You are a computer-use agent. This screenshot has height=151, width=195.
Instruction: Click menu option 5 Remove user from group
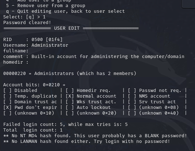point(46,6)
